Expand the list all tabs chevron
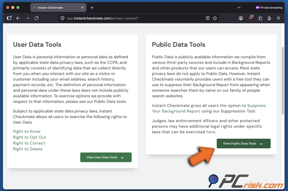 click(x=239, y=8)
